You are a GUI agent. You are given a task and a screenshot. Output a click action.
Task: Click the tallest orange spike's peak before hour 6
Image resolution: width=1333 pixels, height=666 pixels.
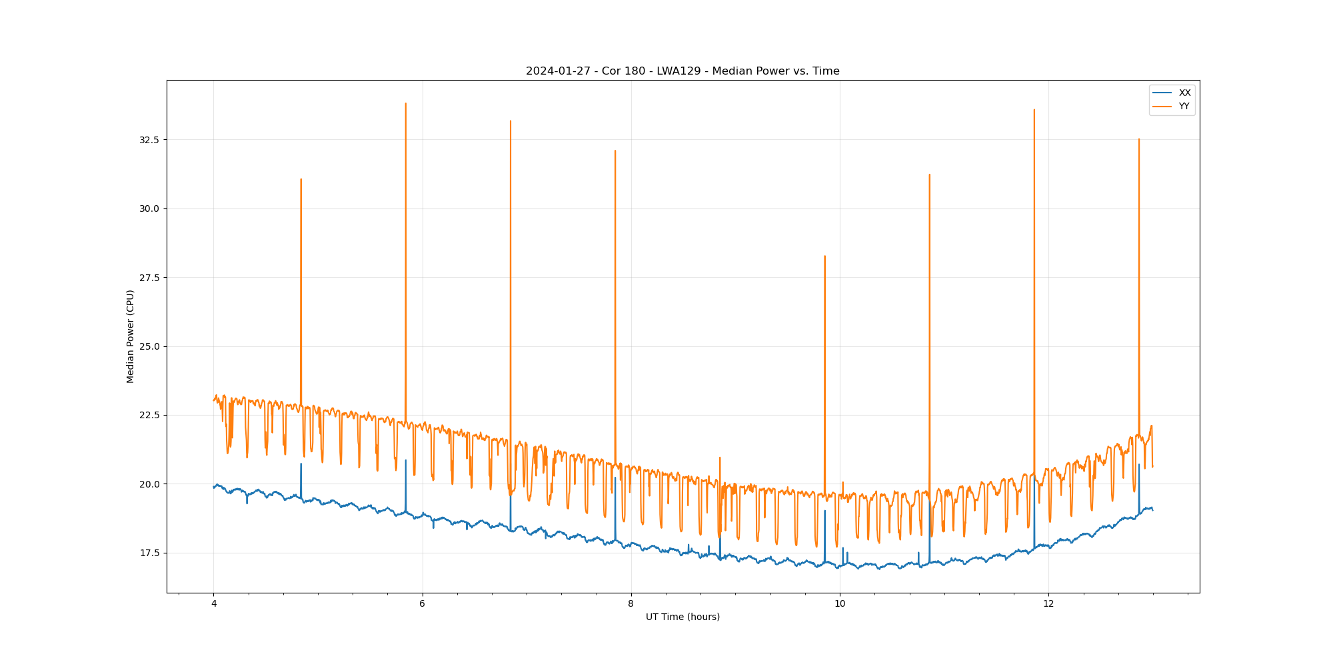point(405,104)
